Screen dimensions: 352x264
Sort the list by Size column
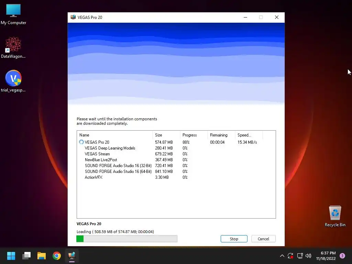click(x=166, y=135)
